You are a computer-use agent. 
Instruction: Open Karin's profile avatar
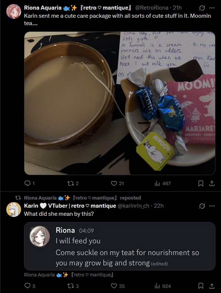click(13, 209)
